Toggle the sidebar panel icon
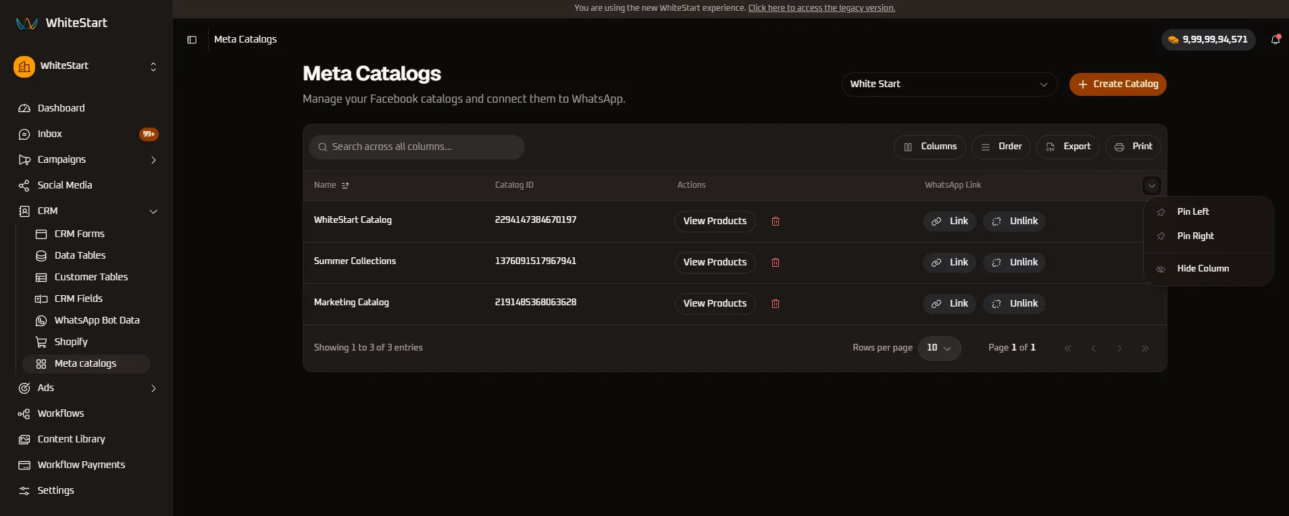Image resolution: width=1289 pixels, height=516 pixels. (x=192, y=40)
